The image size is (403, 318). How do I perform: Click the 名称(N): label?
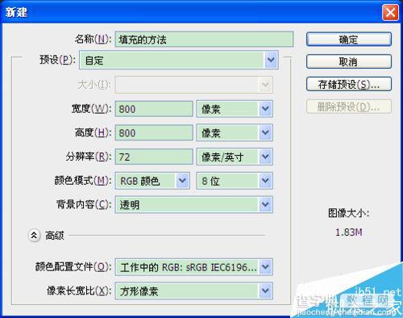[x=93, y=40]
